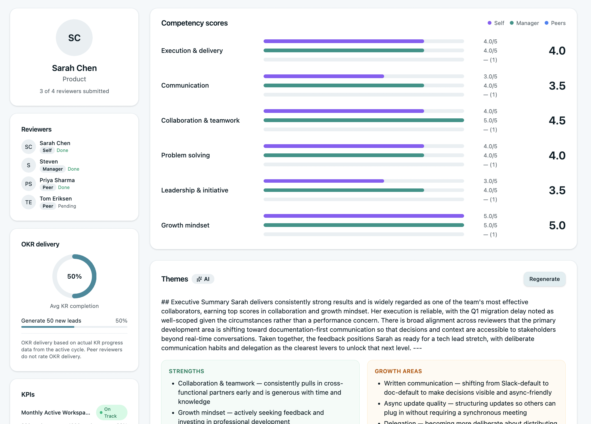This screenshot has width=591, height=424.
Task: Click the empty Peers bar for Communication
Action: tap(364, 95)
